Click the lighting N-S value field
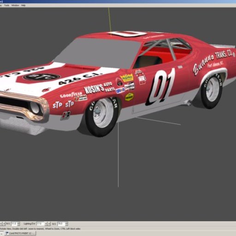 tap(61, 224)
